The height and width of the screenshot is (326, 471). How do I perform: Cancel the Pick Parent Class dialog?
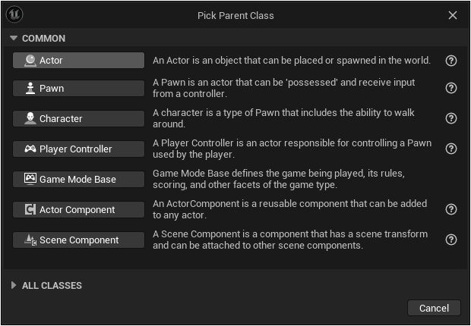[x=434, y=308]
